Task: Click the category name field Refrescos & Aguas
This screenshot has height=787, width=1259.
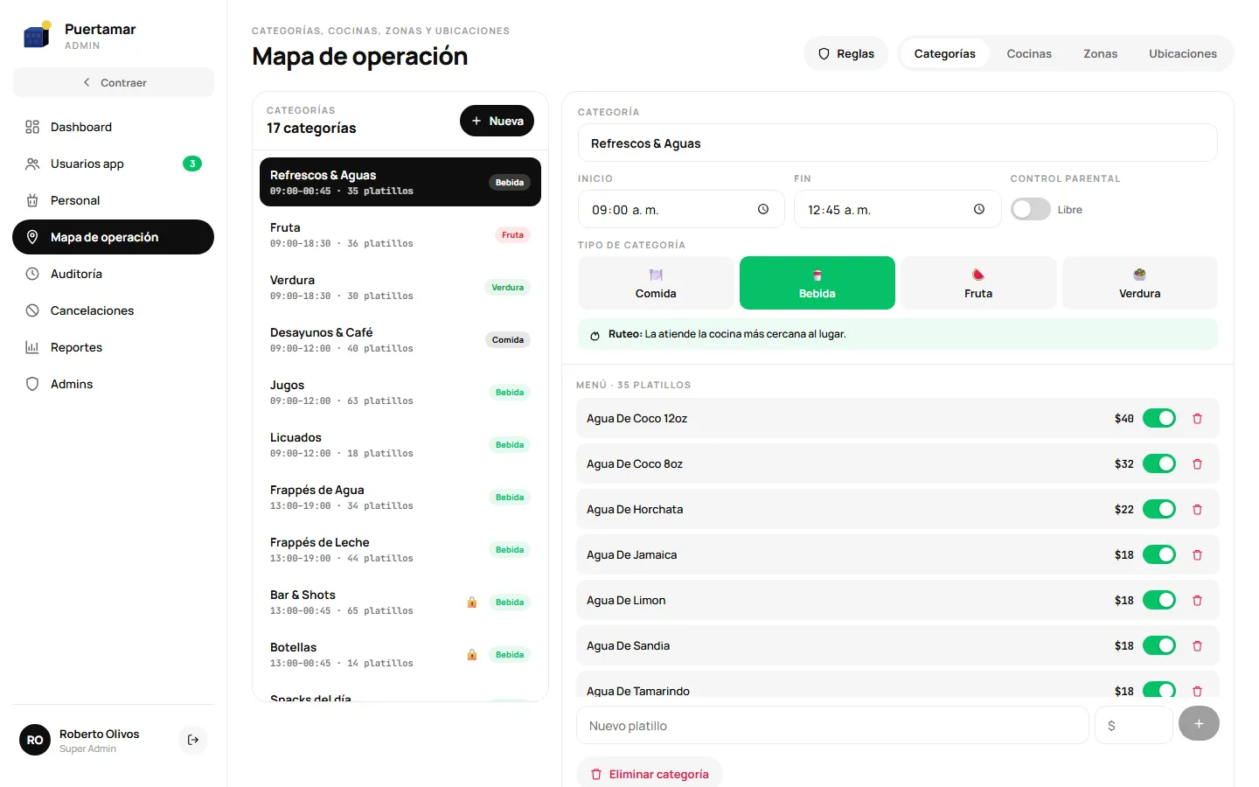Action: tap(898, 143)
